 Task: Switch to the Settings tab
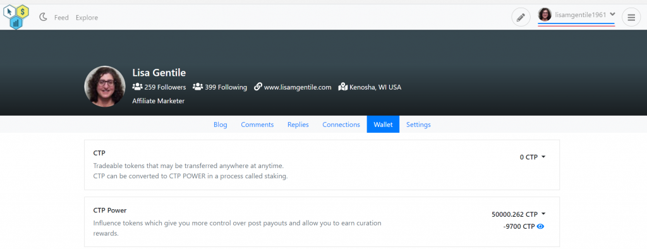(418, 124)
